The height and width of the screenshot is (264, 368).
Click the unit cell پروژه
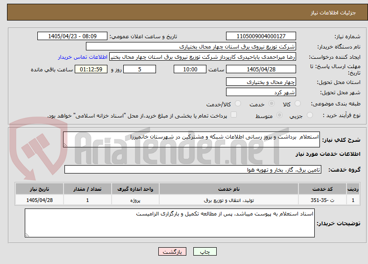(x=135, y=200)
